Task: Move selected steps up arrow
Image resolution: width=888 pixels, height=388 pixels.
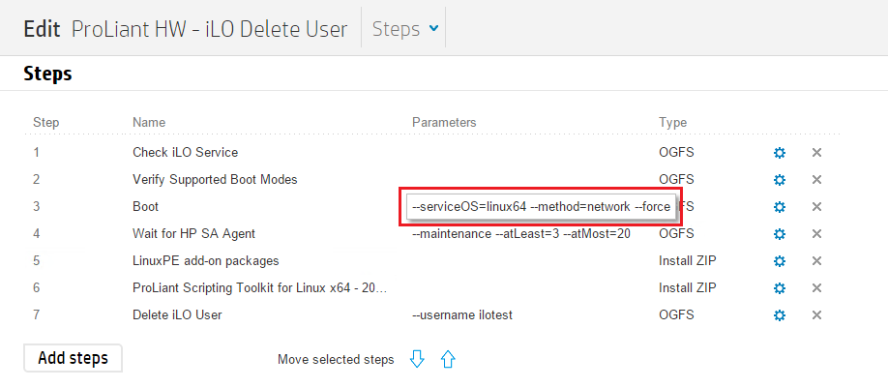Action: 448,359
